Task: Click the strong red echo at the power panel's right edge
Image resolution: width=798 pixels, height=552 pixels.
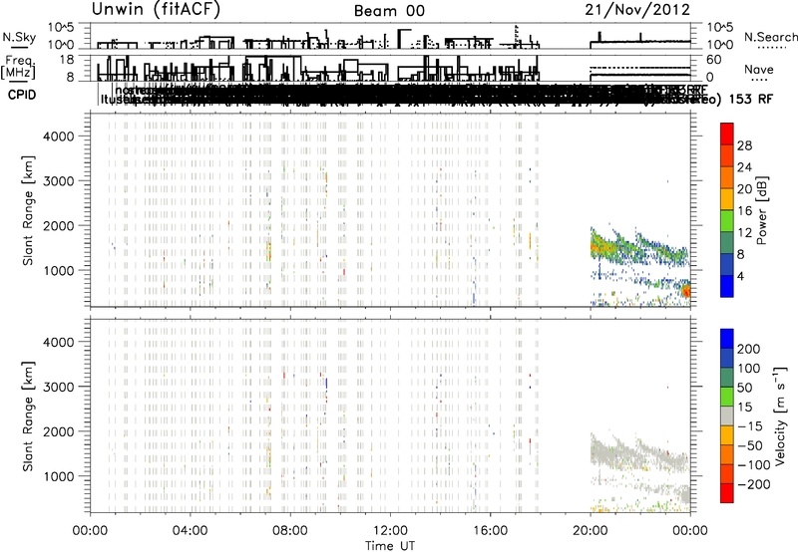Action: (686, 291)
